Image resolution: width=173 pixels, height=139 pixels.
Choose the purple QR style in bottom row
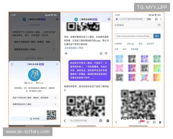[132, 77]
